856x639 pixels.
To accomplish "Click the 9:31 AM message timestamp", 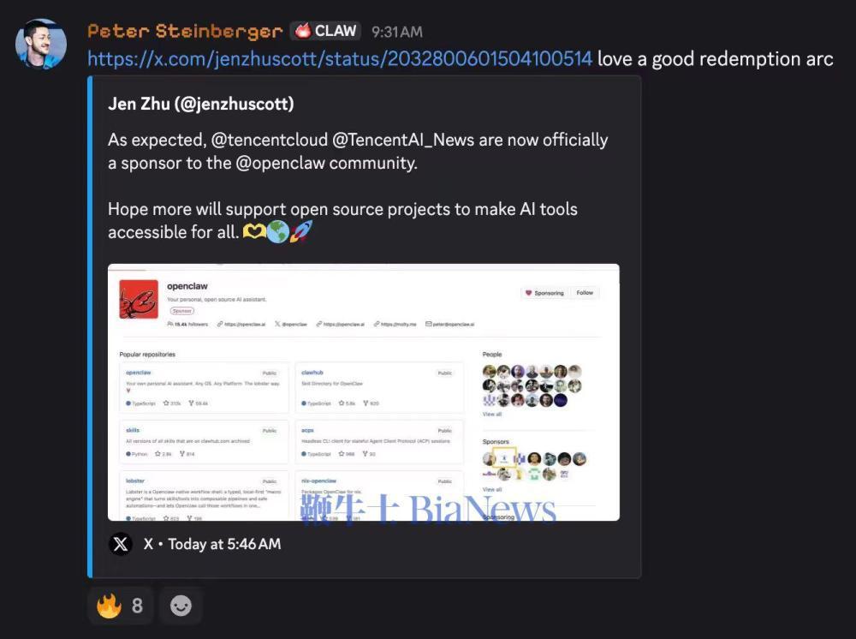I will (397, 32).
